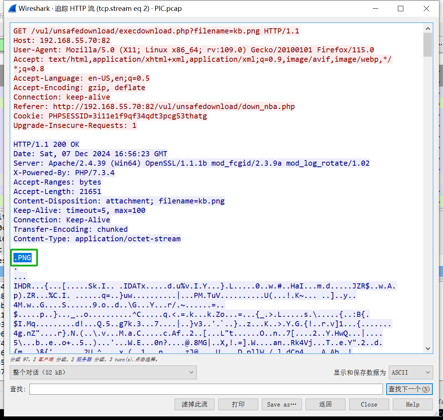Click the stream view scrollbar thumb
This screenshot has width=443, height=420.
428,45
